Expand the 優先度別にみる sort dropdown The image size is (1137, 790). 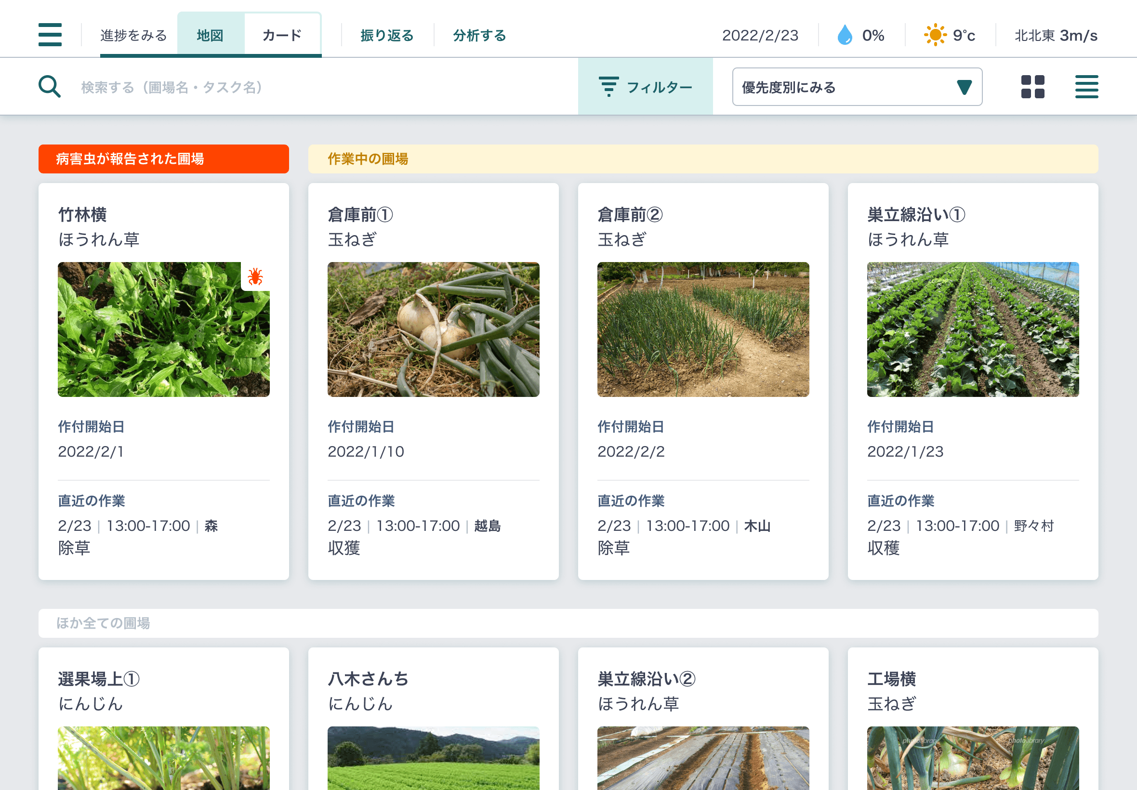pyautogui.click(x=858, y=87)
